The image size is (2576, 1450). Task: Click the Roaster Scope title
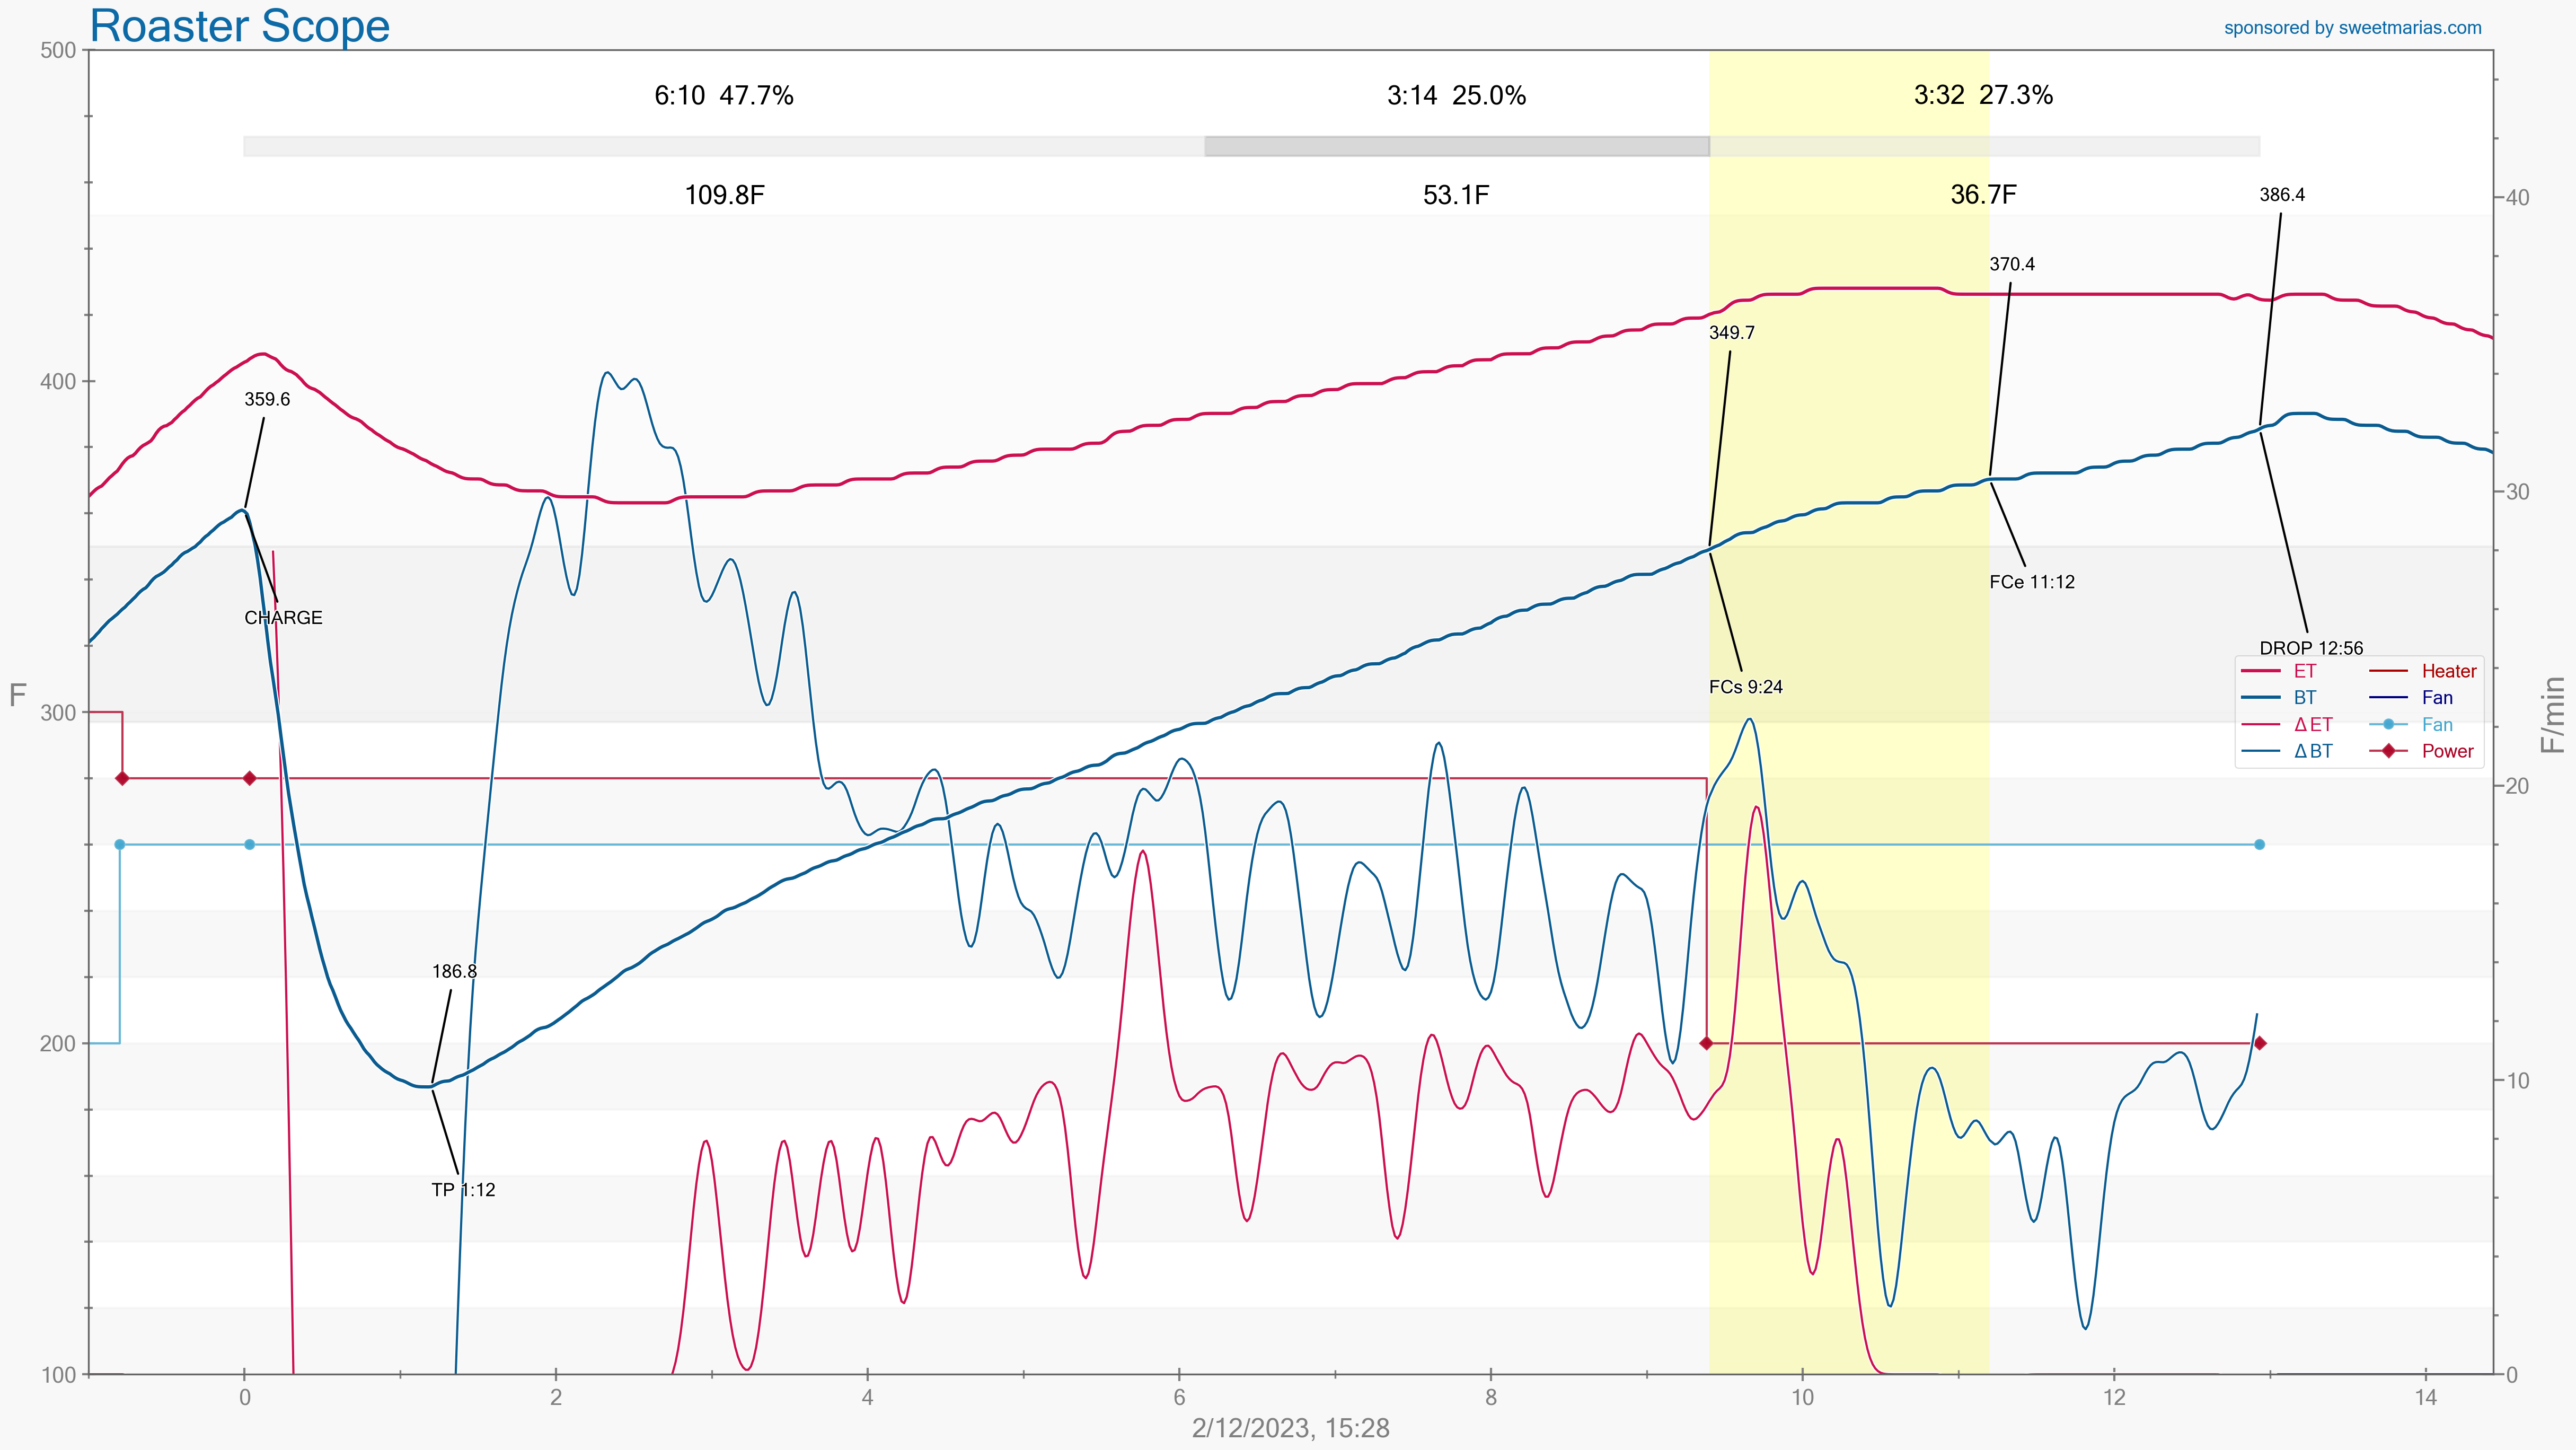click(x=239, y=26)
